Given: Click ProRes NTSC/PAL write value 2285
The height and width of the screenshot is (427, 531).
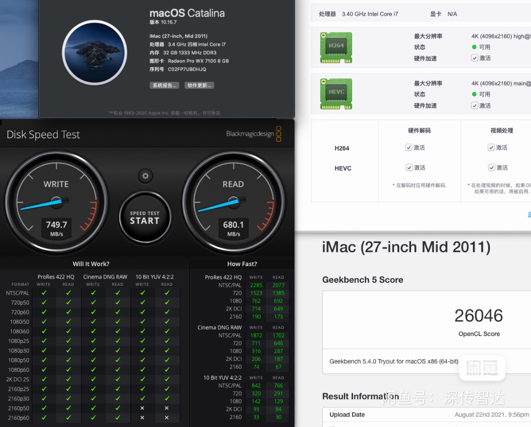Looking at the screenshot, I should pos(256,285).
